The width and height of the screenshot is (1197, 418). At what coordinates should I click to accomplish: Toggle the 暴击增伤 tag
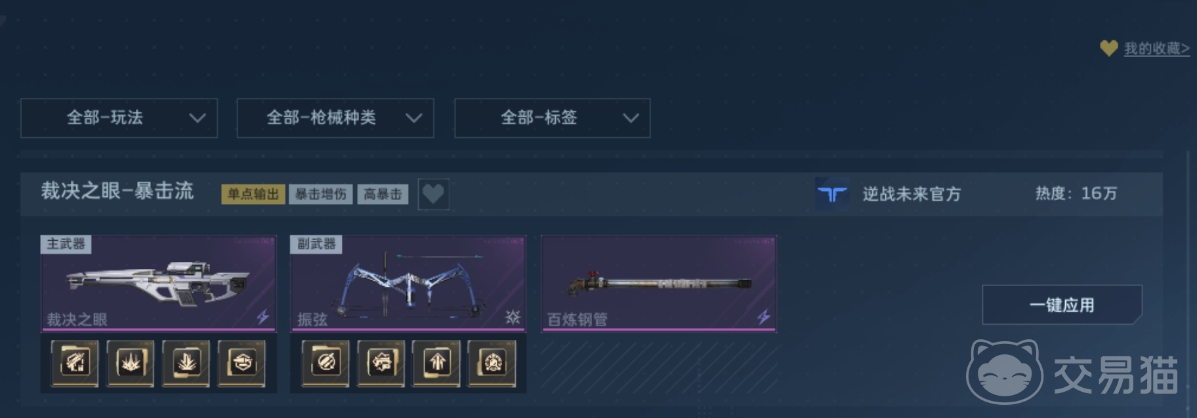[320, 194]
